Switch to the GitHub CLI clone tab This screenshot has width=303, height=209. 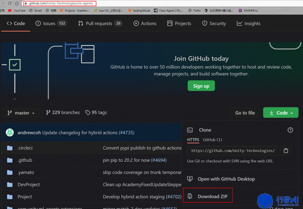tap(212, 140)
